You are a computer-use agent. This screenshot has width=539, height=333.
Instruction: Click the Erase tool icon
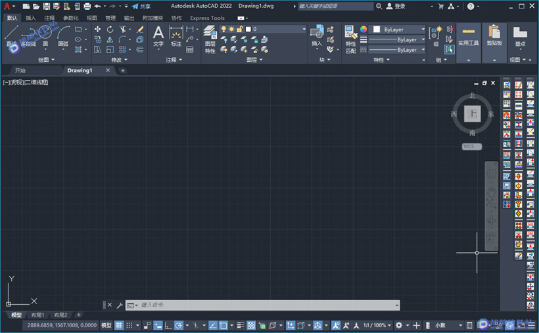(140, 29)
